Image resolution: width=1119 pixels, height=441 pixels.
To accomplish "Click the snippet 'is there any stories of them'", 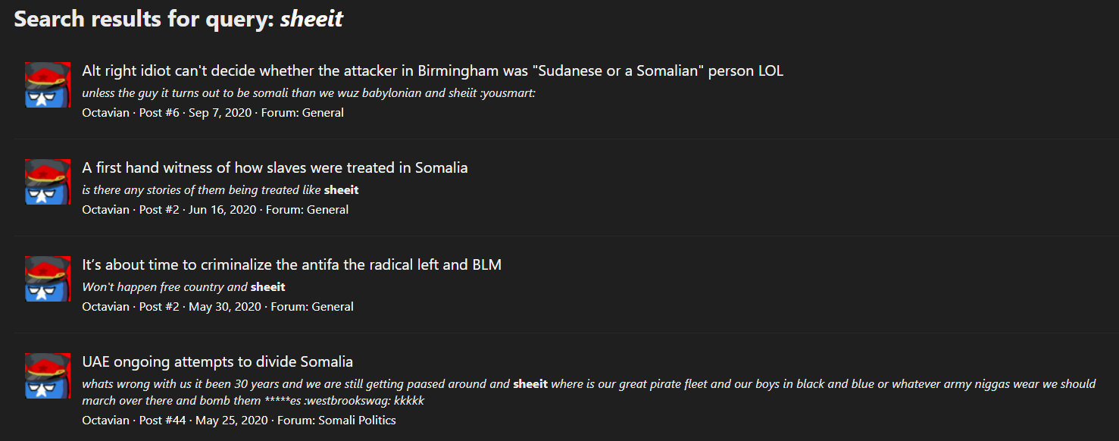I will pos(220,190).
